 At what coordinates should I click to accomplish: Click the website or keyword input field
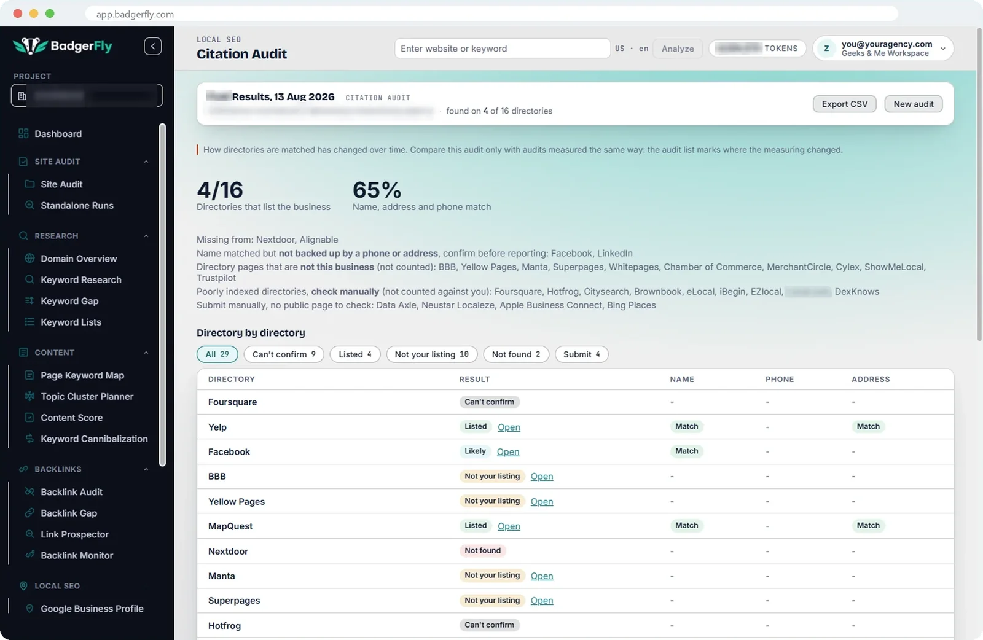tap(503, 49)
